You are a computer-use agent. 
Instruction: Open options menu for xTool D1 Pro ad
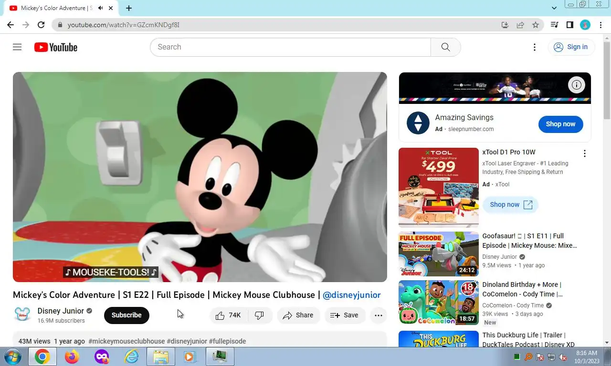584,153
